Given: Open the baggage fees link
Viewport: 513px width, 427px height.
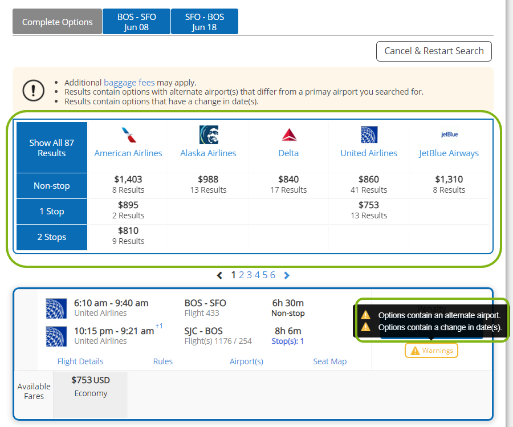Looking at the screenshot, I should click(x=129, y=83).
